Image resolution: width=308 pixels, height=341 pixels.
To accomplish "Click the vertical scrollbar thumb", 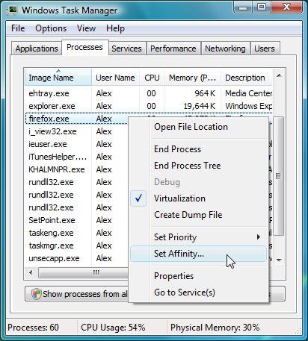I will coord(279,176).
